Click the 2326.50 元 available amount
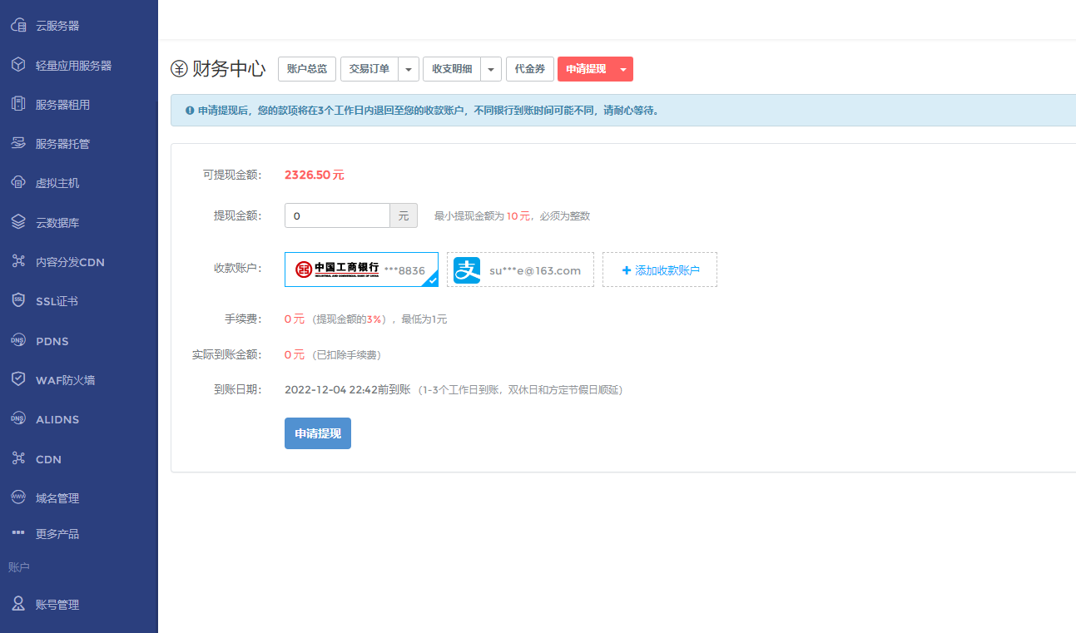The height and width of the screenshot is (633, 1076). [315, 175]
